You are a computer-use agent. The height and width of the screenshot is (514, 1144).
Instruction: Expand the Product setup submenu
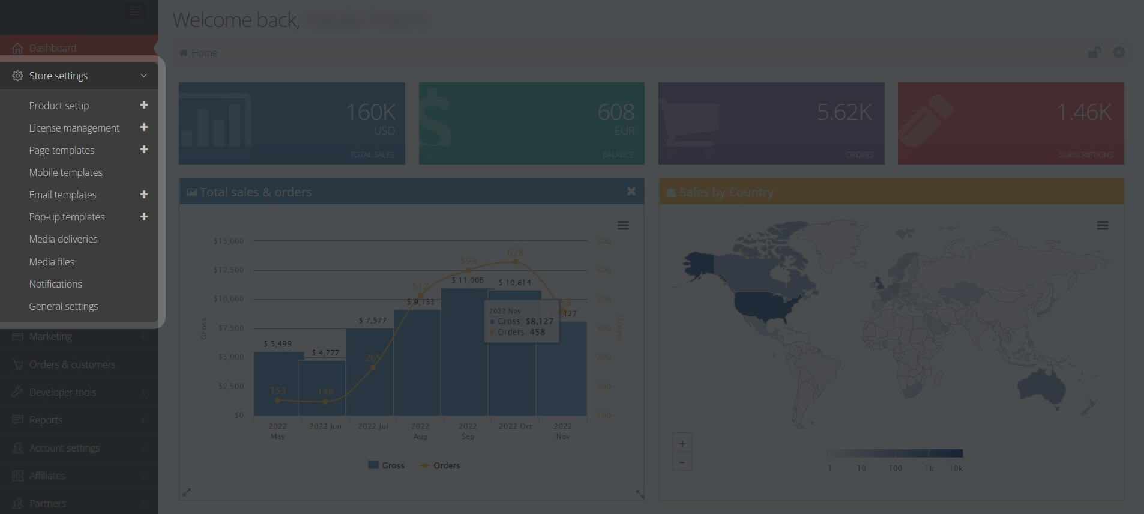click(144, 105)
